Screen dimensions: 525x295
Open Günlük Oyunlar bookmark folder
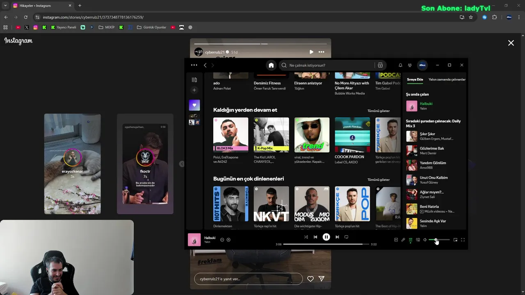click(151, 27)
